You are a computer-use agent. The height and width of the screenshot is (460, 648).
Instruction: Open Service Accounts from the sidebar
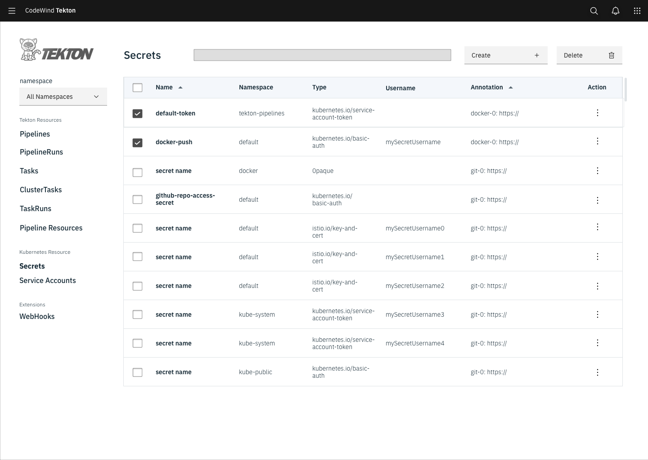click(x=47, y=280)
